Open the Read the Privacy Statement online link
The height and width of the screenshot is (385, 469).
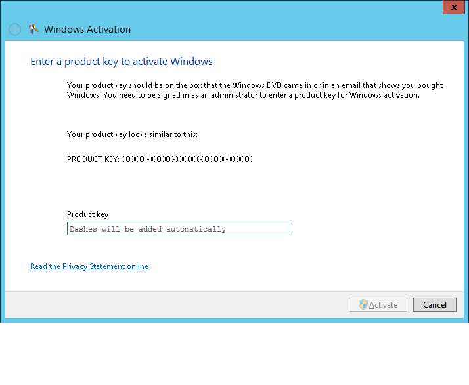89,266
